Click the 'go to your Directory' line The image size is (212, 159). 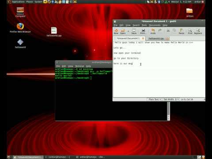126,58
